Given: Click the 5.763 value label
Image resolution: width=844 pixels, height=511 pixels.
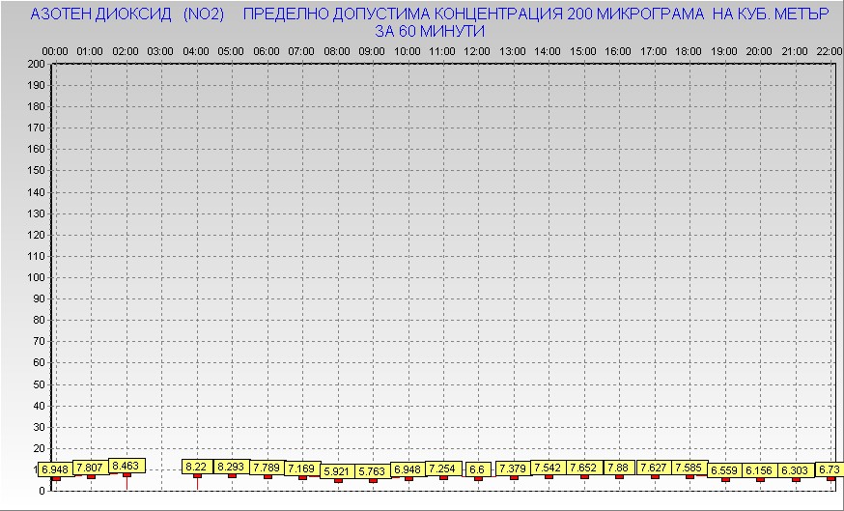Looking at the screenshot, I should [373, 471].
